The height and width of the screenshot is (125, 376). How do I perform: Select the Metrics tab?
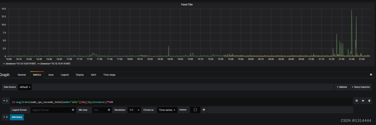tap(37, 75)
